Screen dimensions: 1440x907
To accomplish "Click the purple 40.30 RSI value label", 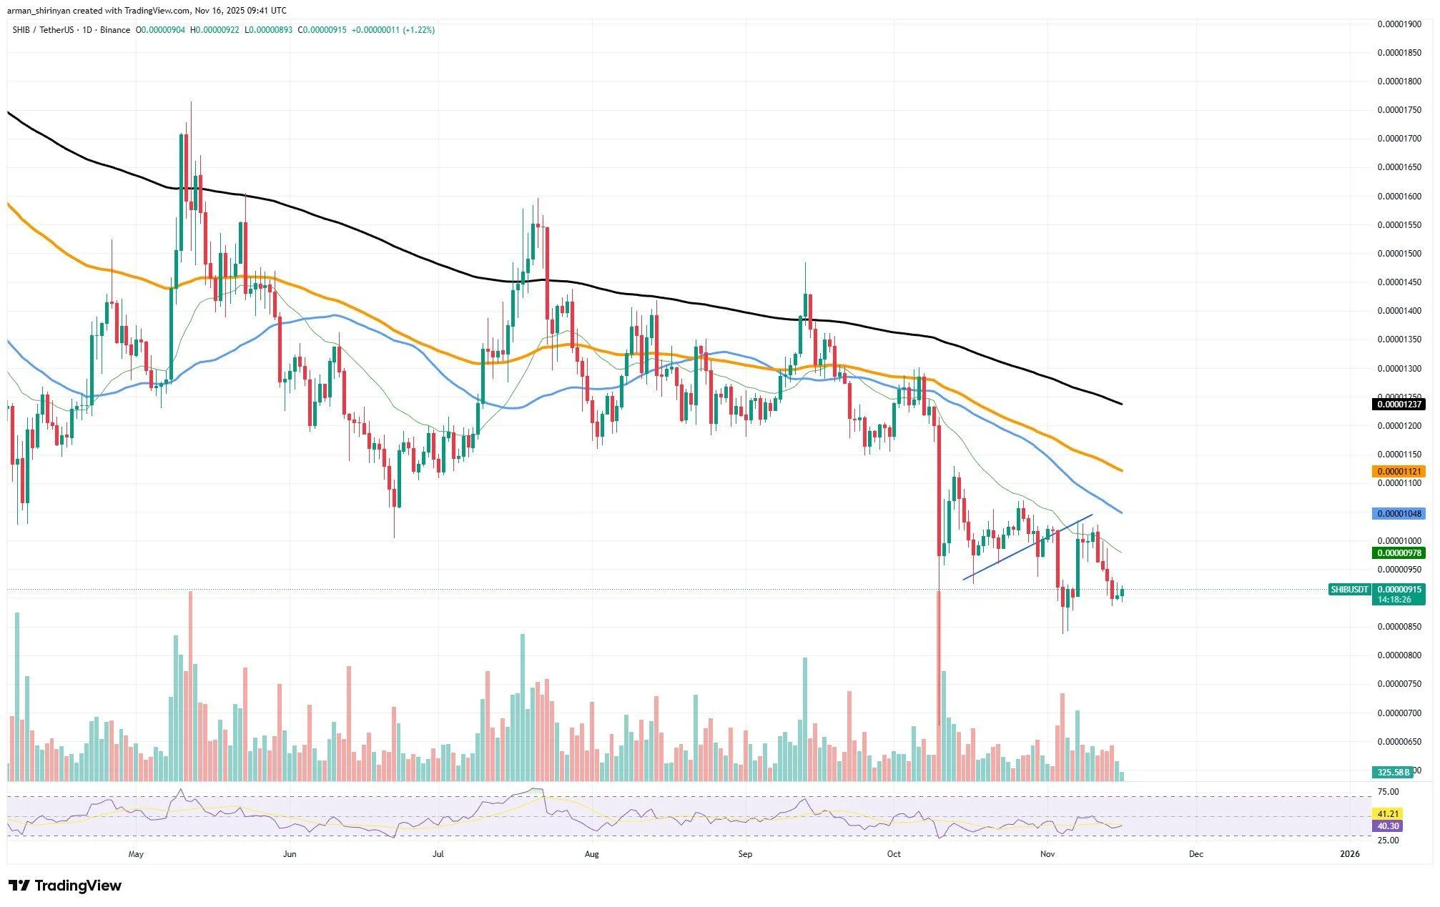I will click(1388, 826).
